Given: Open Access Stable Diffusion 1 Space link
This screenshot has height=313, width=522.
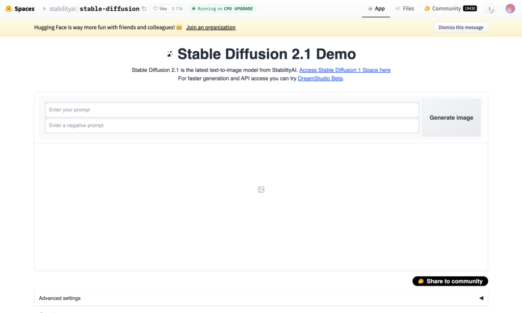Looking at the screenshot, I should point(345,70).
